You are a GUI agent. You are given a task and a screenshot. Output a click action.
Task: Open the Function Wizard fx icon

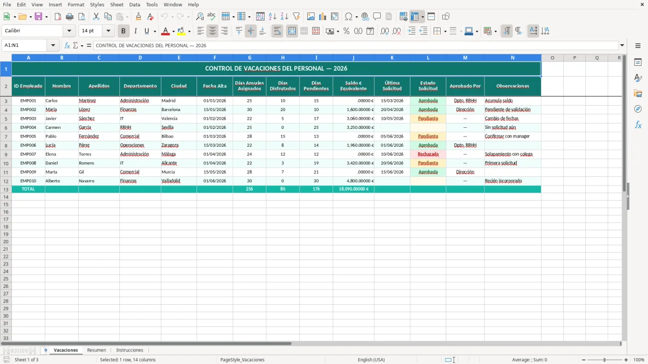tap(67, 45)
